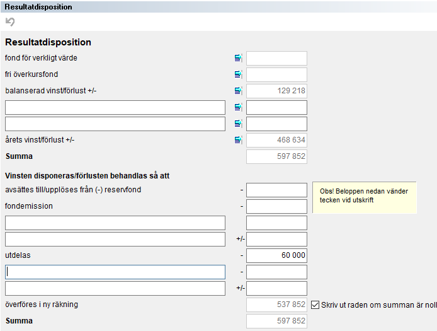Screen dimensions: 437x331
Task: Click the Resultatdisposition heading
Action: point(48,42)
